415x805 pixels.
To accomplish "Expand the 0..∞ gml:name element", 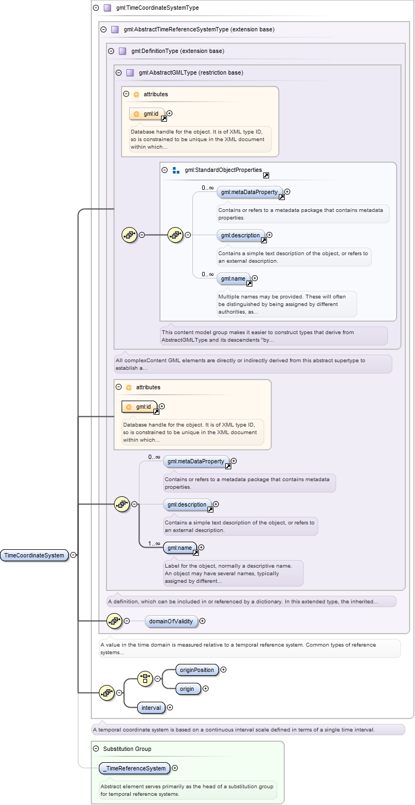I will tap(255, 278).
